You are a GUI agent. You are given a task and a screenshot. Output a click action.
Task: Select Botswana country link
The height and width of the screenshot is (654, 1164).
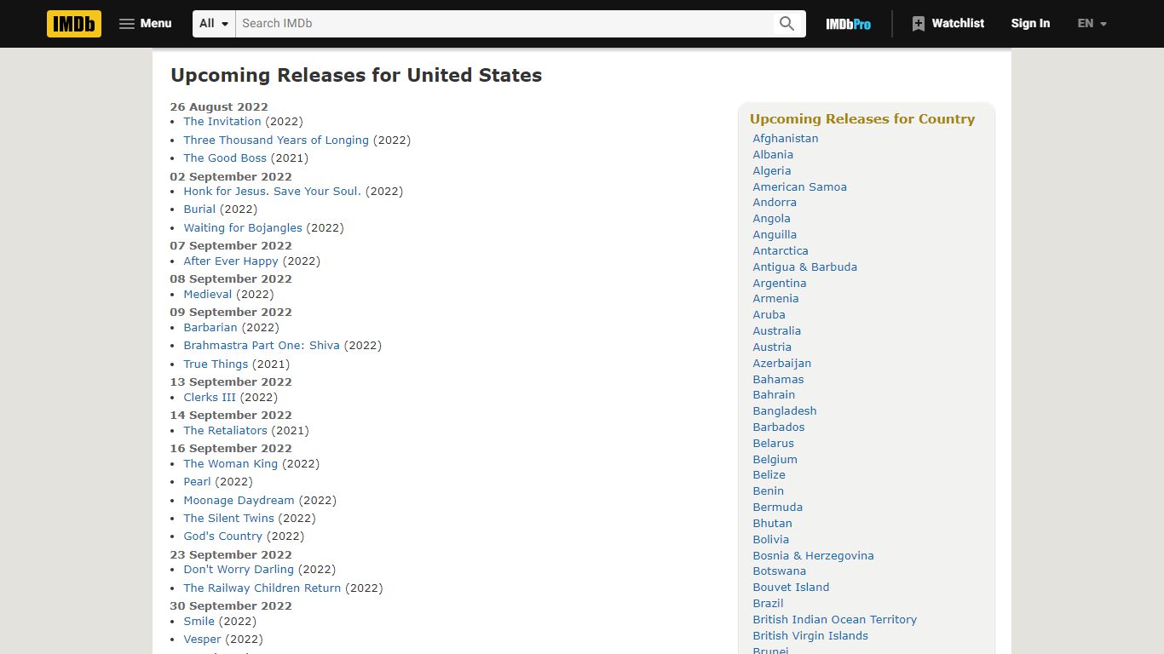(779, 571)
